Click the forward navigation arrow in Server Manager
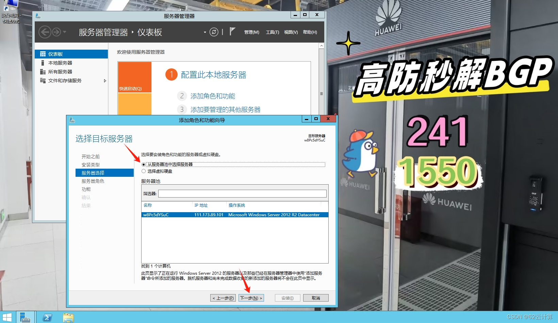 click(x=56, y=32)
